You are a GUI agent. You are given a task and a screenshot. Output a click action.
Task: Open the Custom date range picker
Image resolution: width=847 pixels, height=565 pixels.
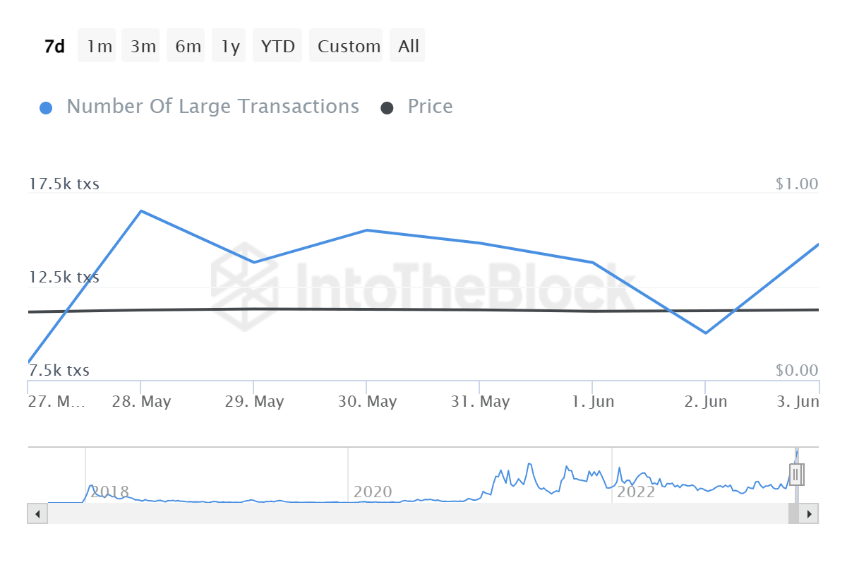349,47
